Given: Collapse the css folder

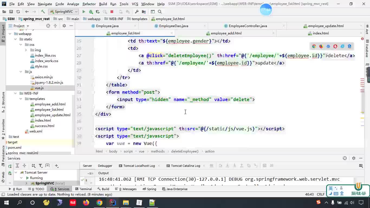Looking at the screenshot, I should [x=21, y=45].
